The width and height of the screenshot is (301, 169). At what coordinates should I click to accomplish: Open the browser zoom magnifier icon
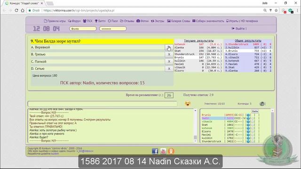[x=265, y=10]
